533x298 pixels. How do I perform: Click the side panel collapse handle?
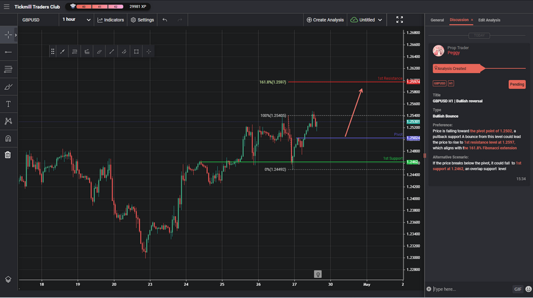(x=424, y=156)
